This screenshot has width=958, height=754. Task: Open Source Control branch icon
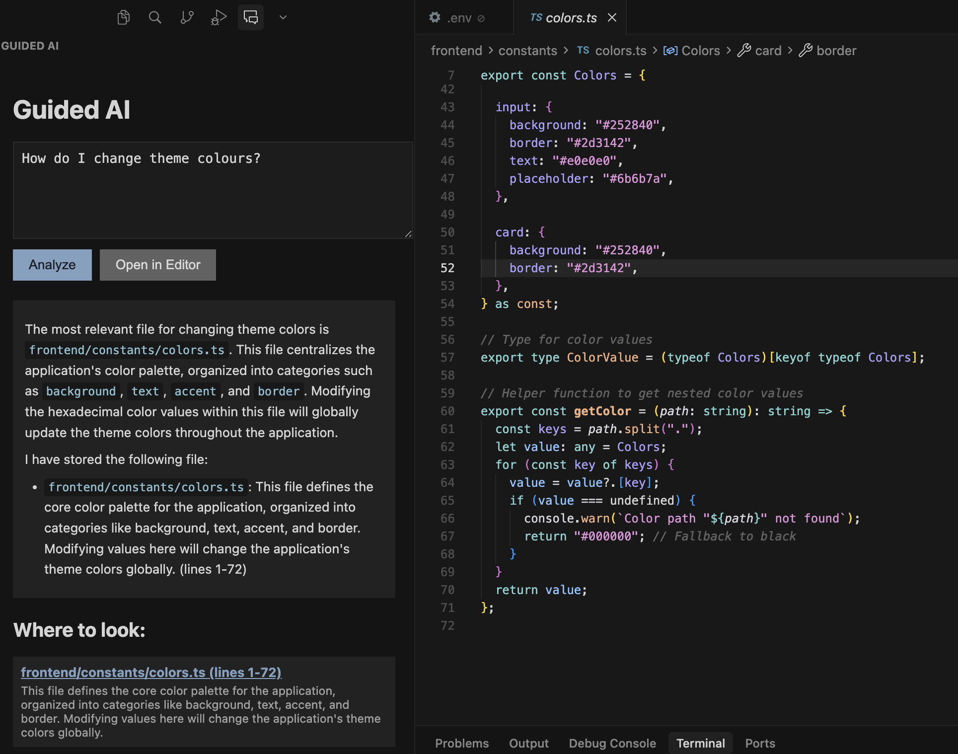click(187, 18)
